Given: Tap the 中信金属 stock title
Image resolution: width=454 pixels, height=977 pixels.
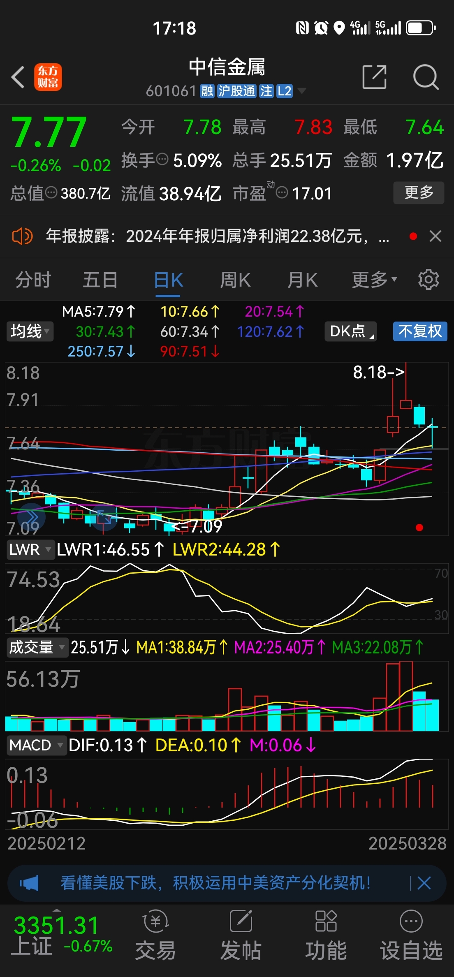Looking at the screenshot, I should tap(227, 67).
